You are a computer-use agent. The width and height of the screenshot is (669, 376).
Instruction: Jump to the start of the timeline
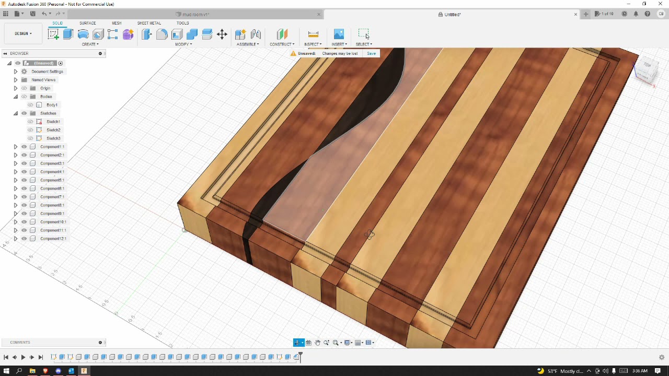tap(6, 357)
